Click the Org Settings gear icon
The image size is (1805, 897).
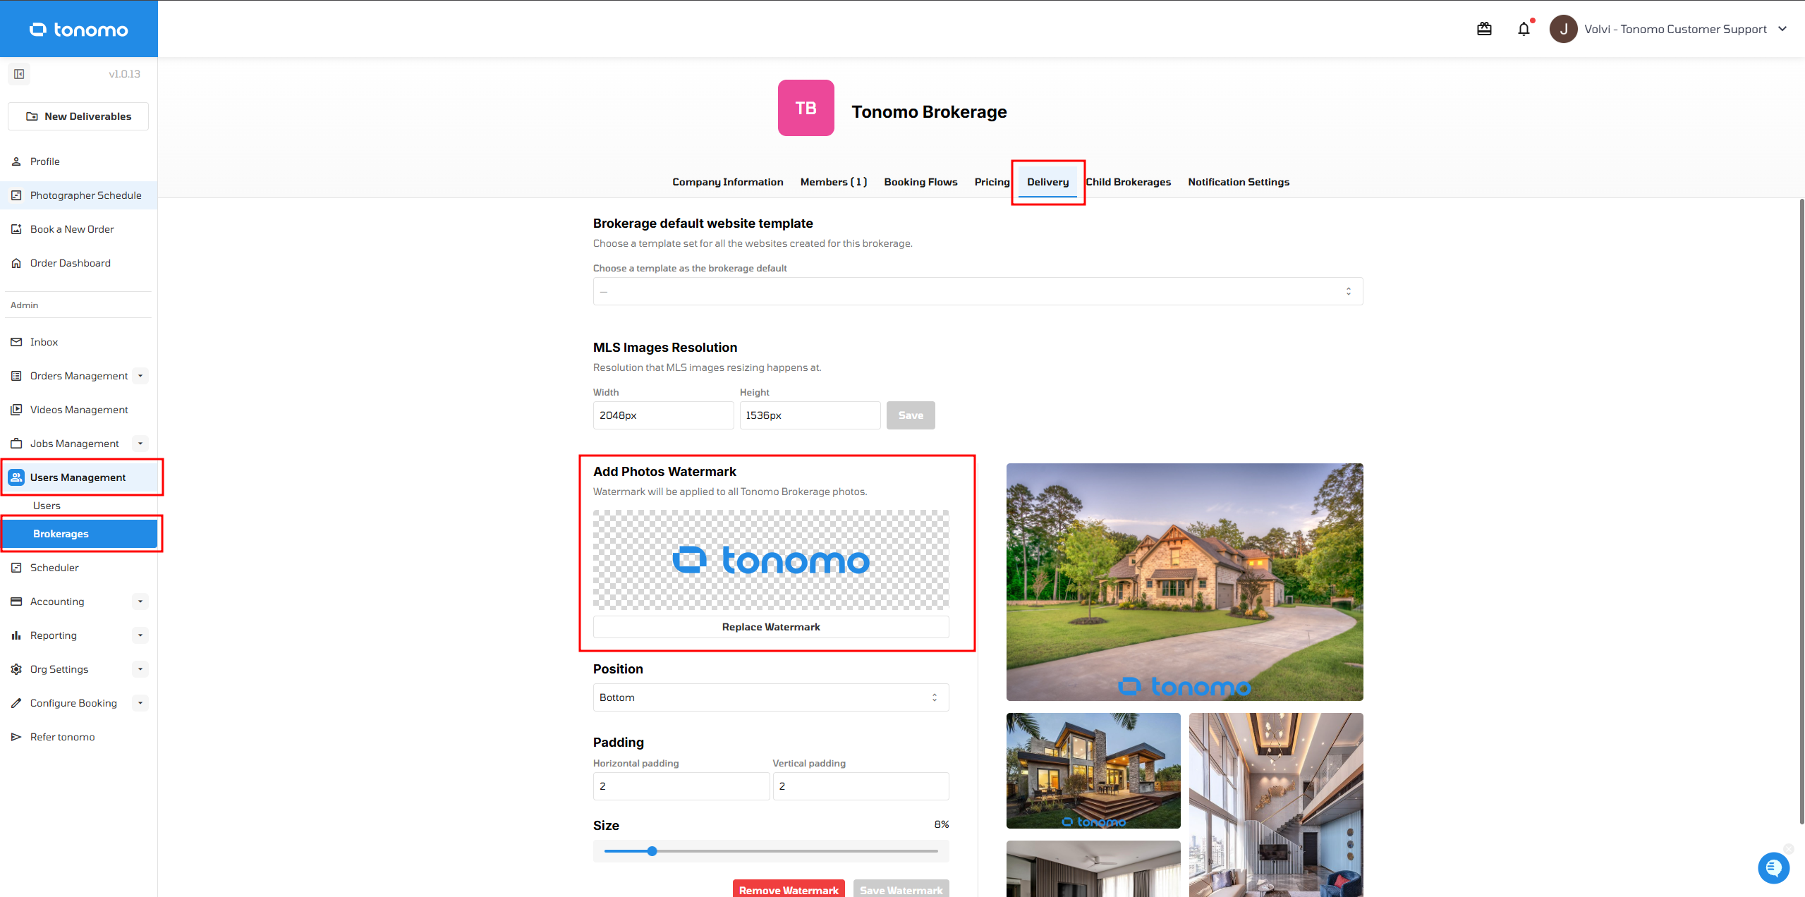pyautogui.click(x=16, y=669)
